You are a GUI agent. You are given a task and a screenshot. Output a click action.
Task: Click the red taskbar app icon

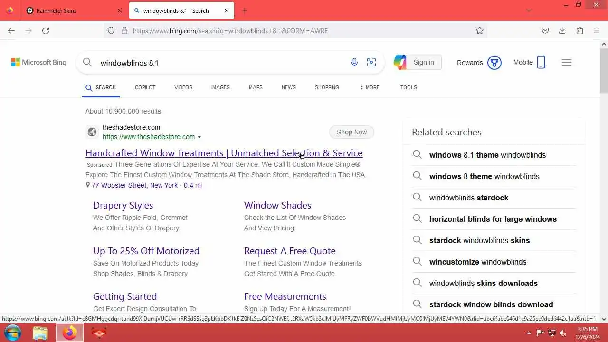tap(99, 333)
